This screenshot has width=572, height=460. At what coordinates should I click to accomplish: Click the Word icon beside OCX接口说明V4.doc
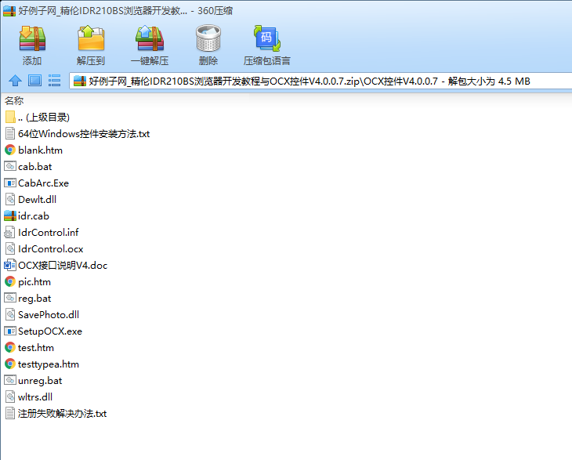coord(10,265)
